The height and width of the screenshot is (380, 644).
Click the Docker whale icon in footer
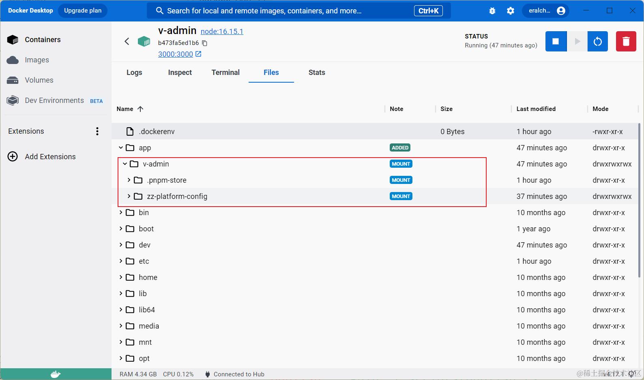click(56, 374)
